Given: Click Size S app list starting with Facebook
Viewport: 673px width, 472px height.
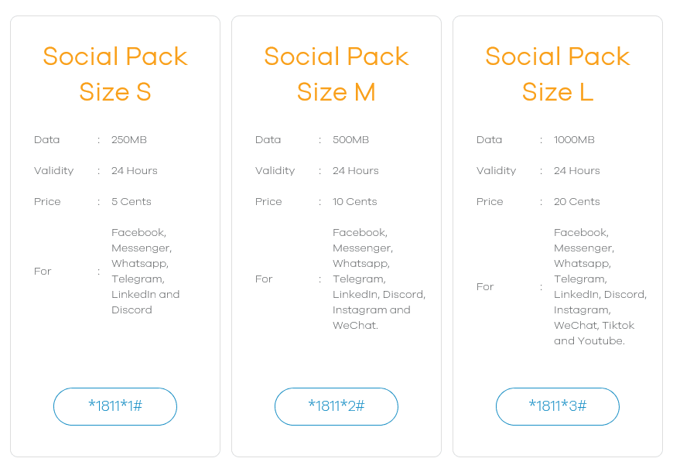Looking at the screenshot, I should (x=145, y=271).
